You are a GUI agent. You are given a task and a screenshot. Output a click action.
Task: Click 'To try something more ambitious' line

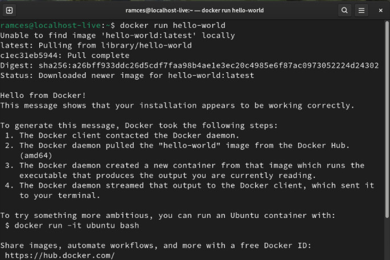(x=168, y=216)
